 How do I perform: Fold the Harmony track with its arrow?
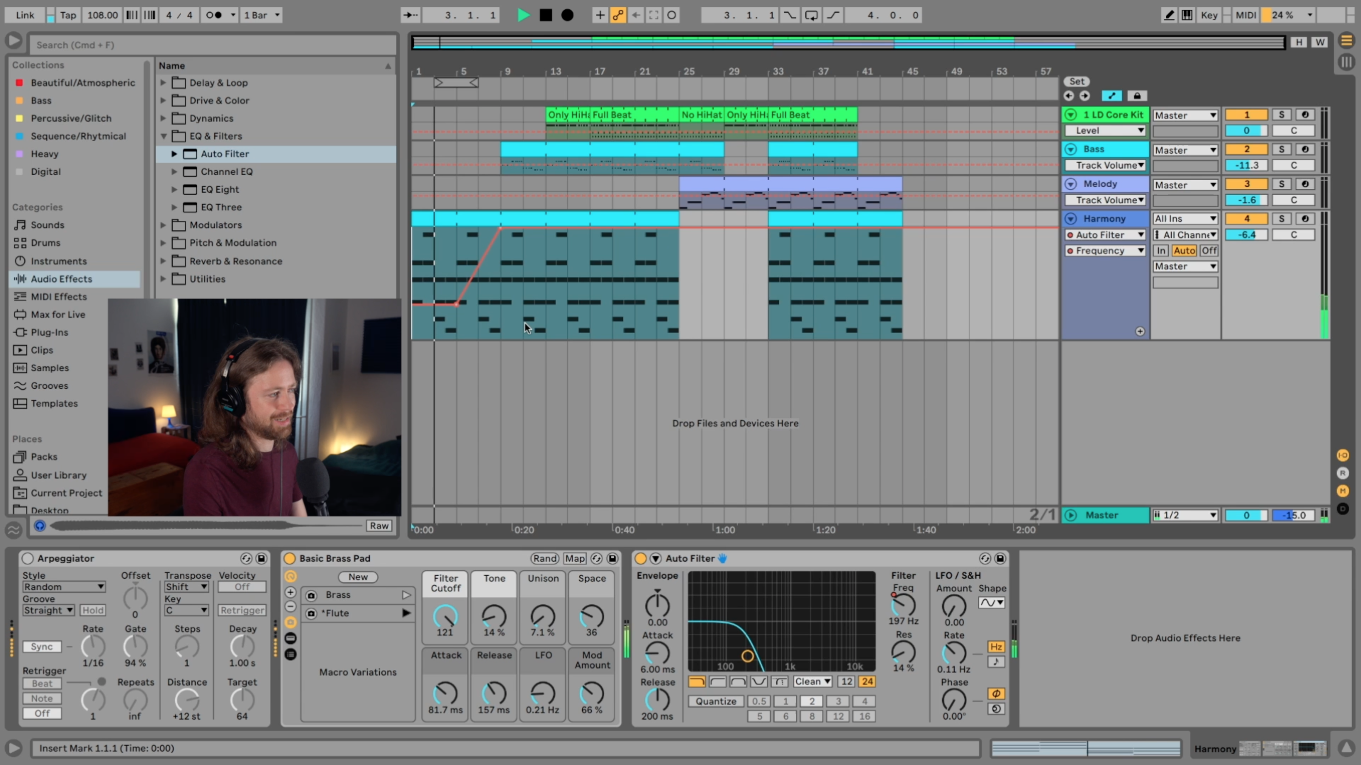coord(1071,219)
